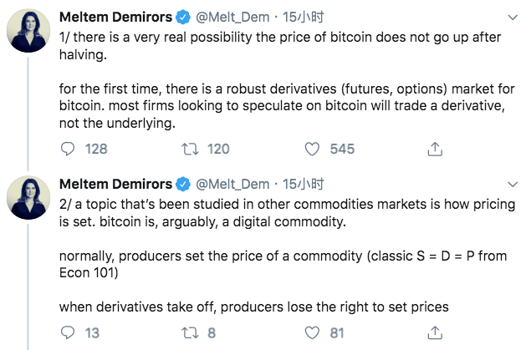
Task: Reply to the second tweet with 13 replies
Action: coord(68,332)
